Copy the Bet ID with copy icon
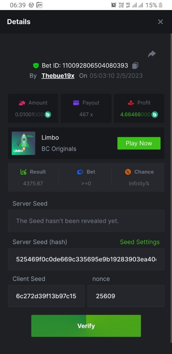 [x=135, y=65]
